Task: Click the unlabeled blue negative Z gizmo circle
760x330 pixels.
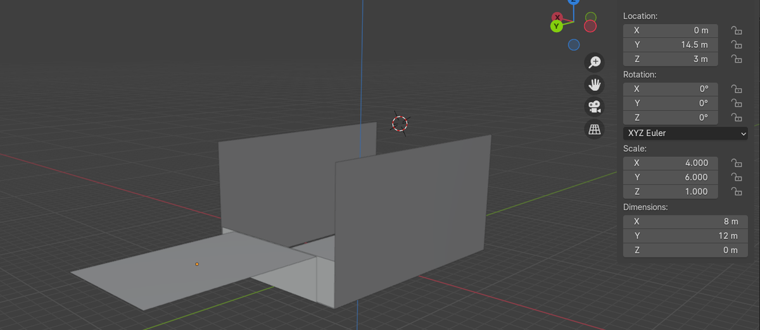Action: pyautogui.click(x=574, y=44)
